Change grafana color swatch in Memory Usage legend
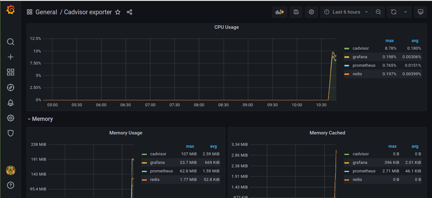Viewport: 432px width, 198px height. pyautogui.click(x=144, y=163)
